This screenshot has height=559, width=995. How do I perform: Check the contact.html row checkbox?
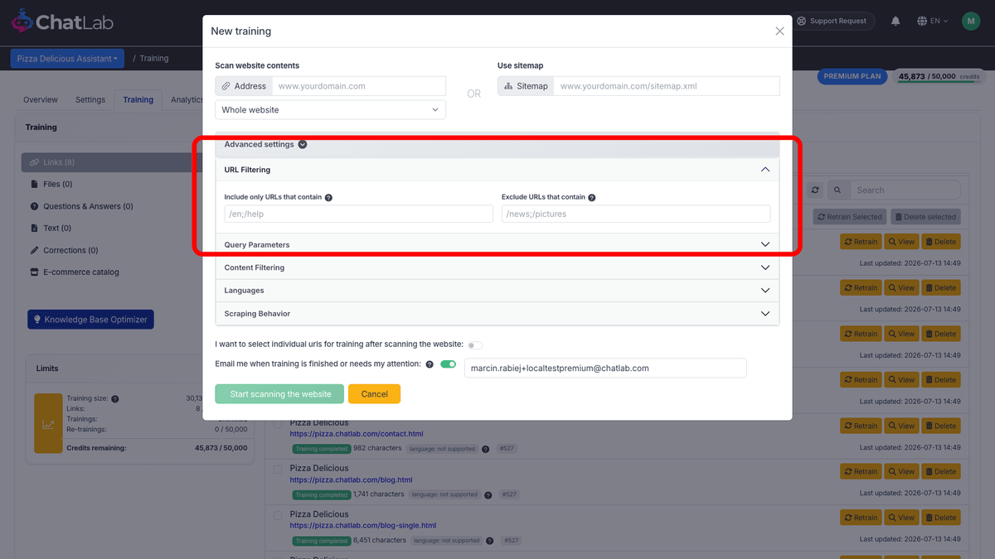(x=279, y=424)
